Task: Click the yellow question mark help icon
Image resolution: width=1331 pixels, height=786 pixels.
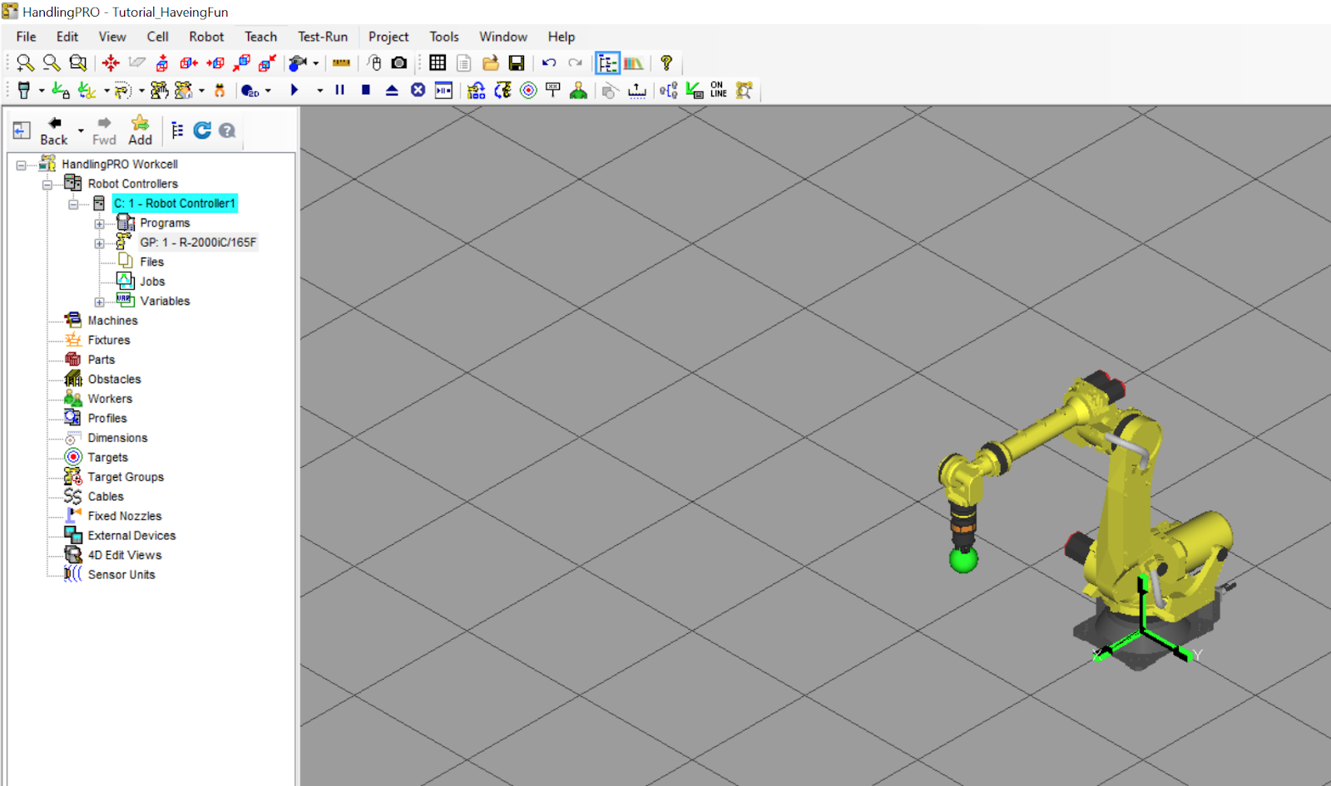Action: 666,63
